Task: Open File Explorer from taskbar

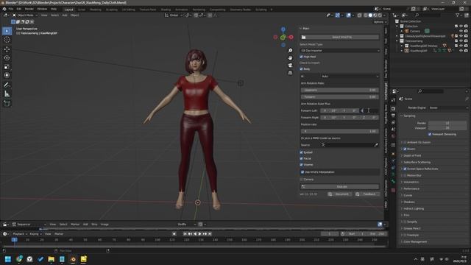Action: tap(52, 259)
